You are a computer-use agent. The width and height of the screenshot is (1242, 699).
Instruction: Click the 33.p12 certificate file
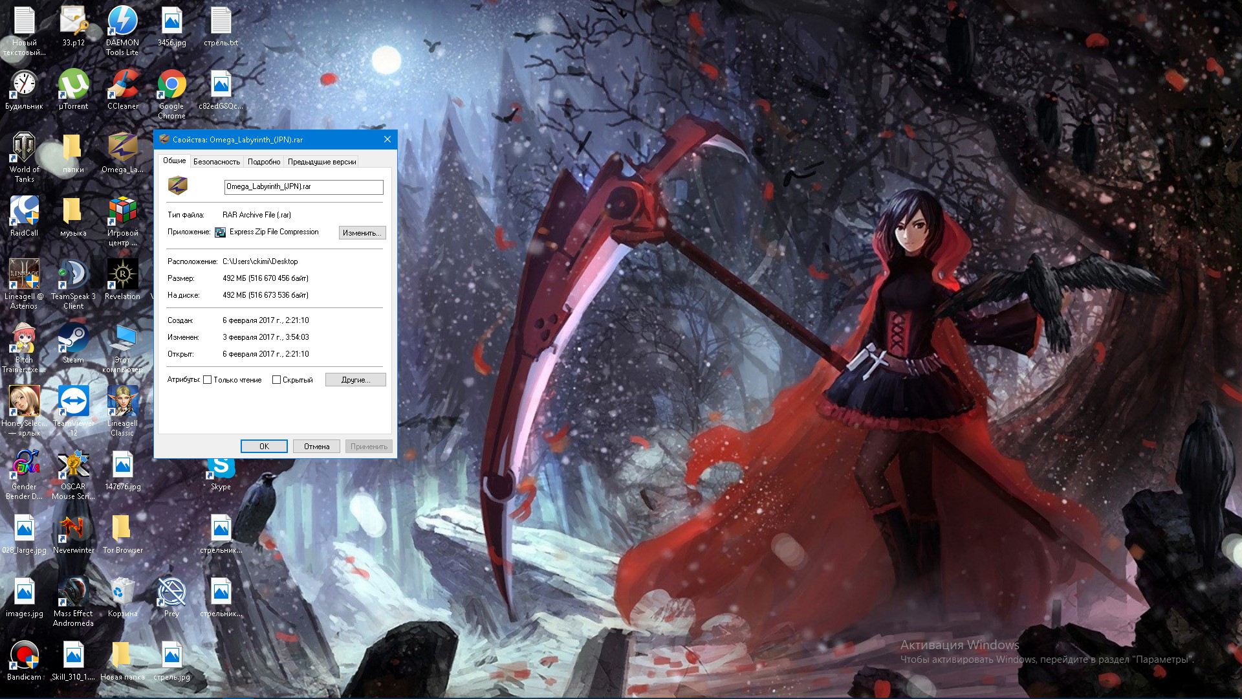point(73,26)
